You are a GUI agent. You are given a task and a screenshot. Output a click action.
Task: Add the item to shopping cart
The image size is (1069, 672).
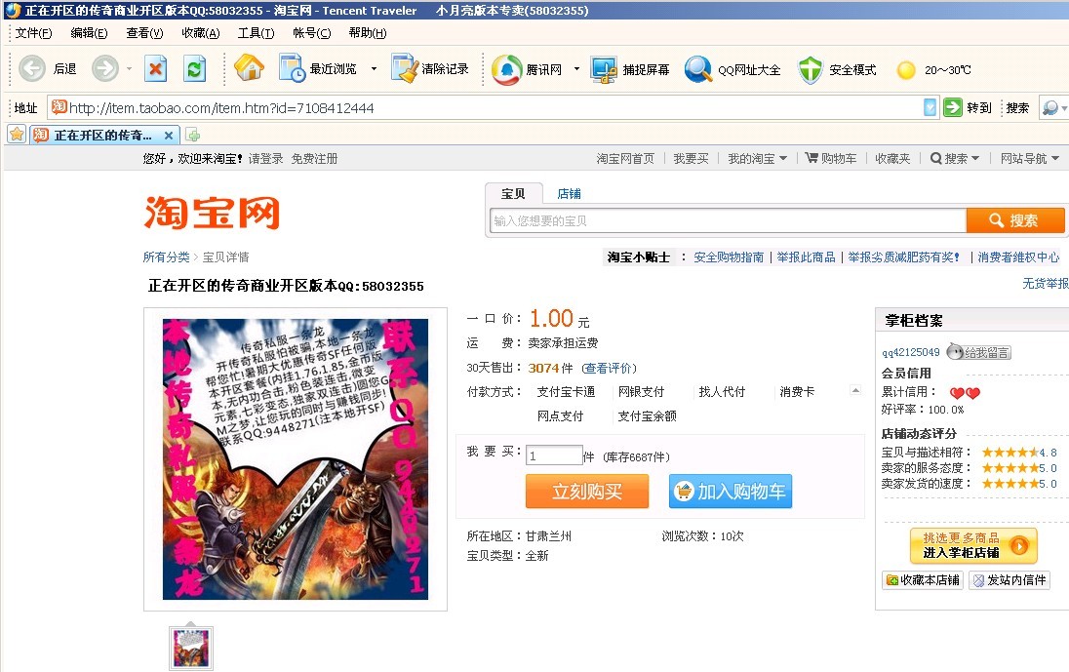[x=730, y=492]
